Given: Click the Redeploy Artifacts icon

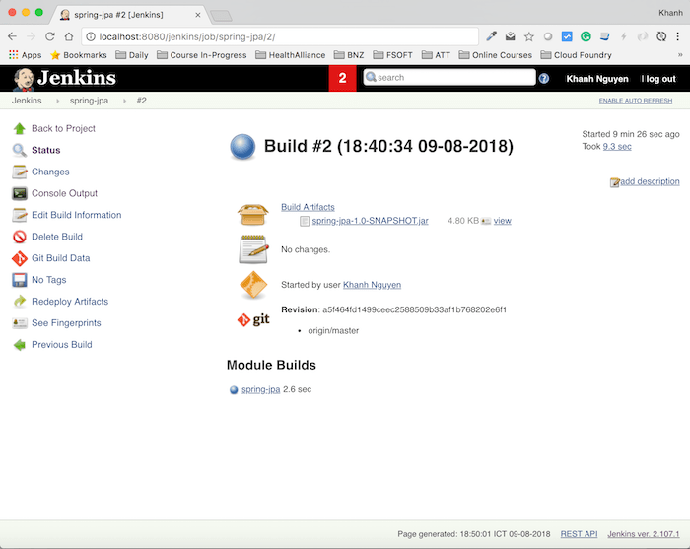Looking at the screenshot, I should tap(20, 302).
